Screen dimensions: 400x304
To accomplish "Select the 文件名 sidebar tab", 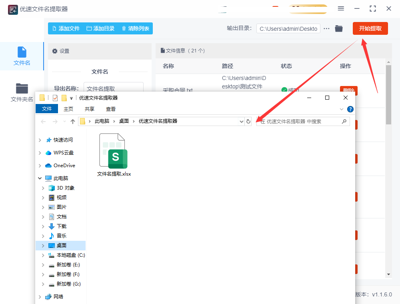I will (x=22, y=56).
